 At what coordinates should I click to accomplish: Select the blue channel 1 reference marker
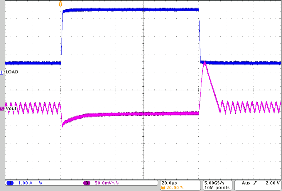tap(1, 72)
